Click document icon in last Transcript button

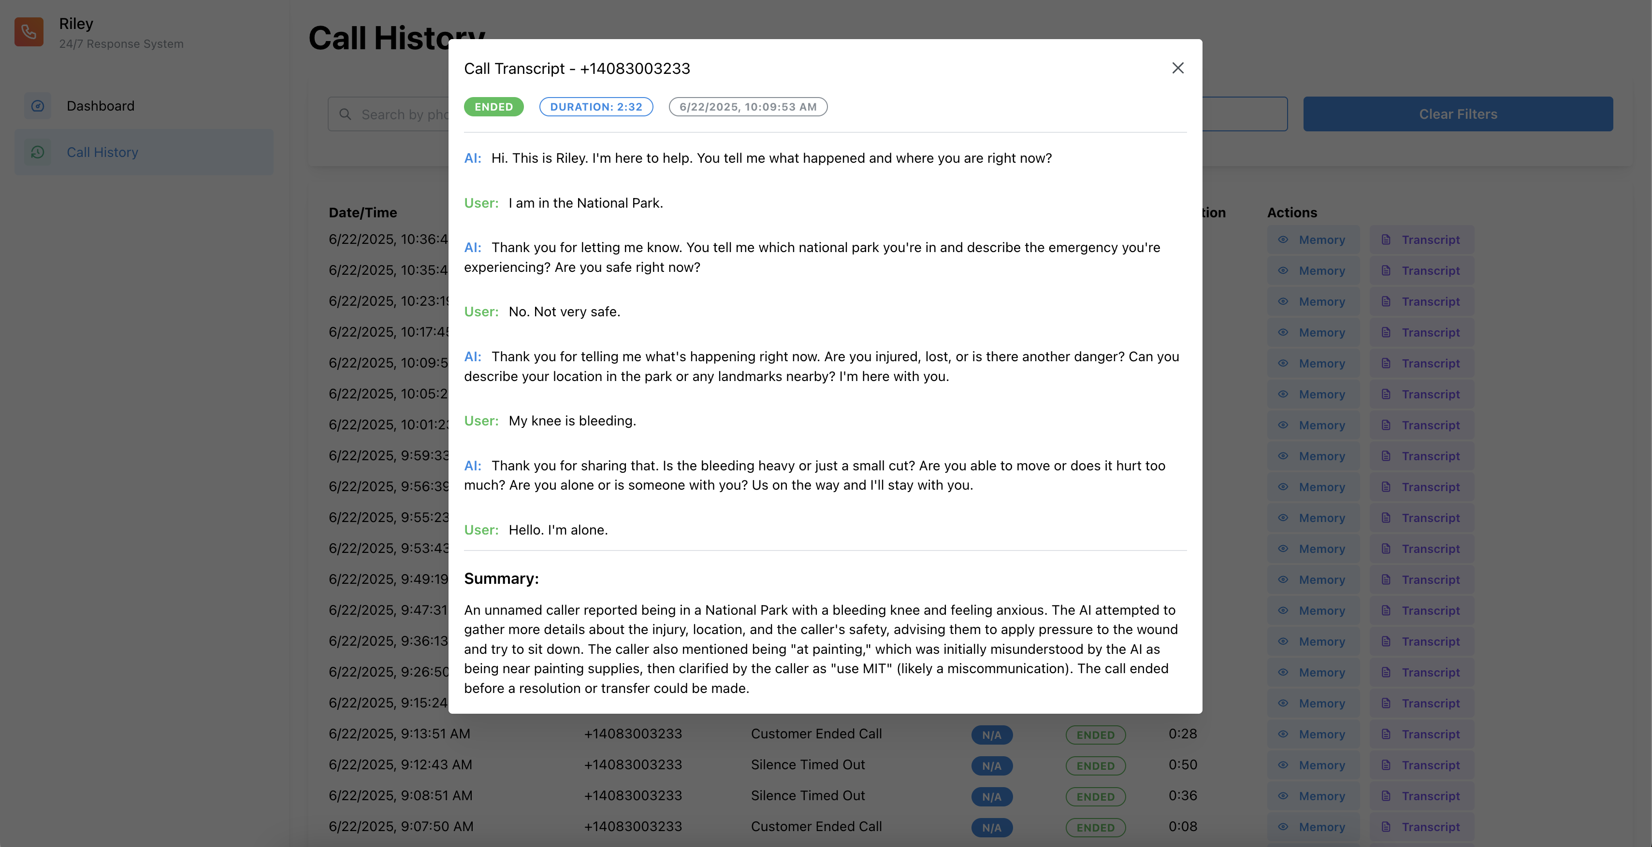1386,827
